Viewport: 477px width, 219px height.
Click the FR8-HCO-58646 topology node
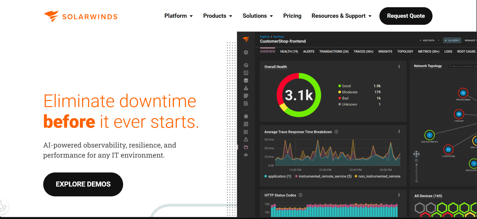463,93
